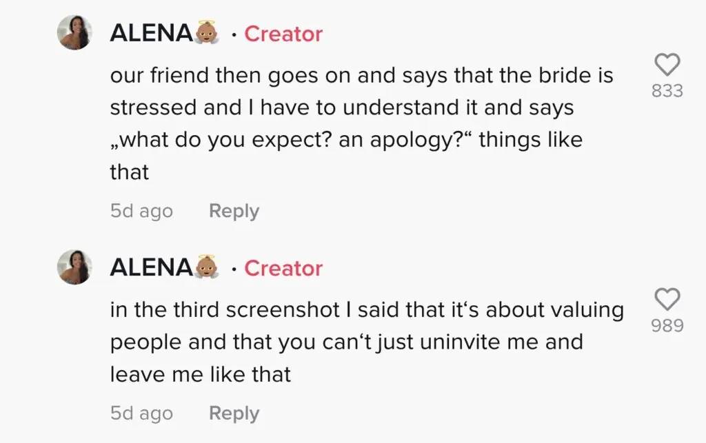
Task: Open ALENA's profile from the bottom comment
Action: 151,268
